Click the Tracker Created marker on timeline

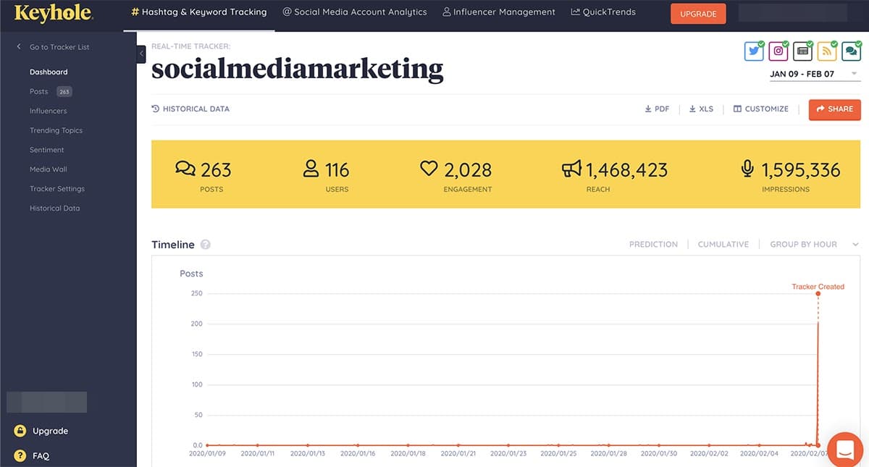pyautogui.click(x=818, y=294)
